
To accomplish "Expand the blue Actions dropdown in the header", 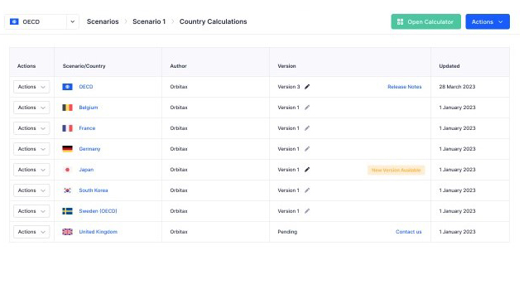I will pos(487,22).
